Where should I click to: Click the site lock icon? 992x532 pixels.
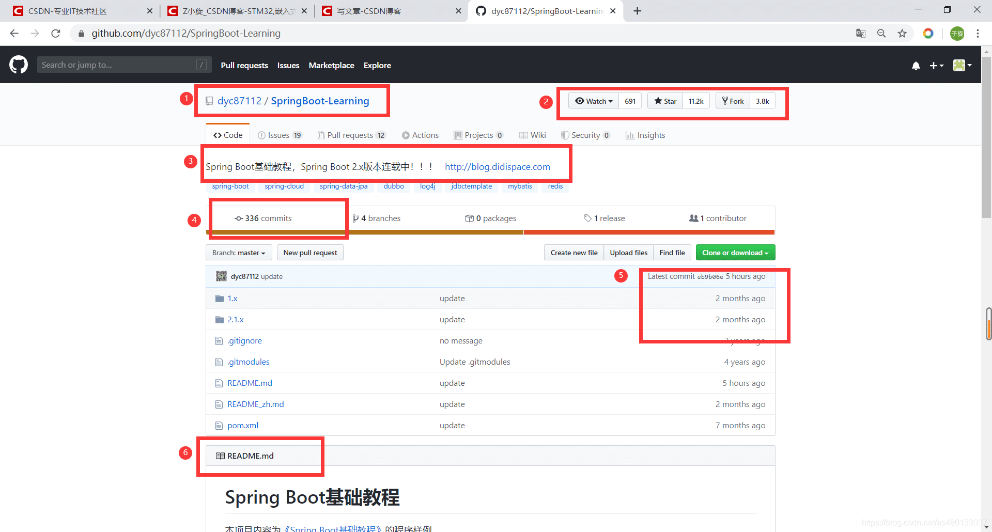pyautogui.click(x=81, y=34)
